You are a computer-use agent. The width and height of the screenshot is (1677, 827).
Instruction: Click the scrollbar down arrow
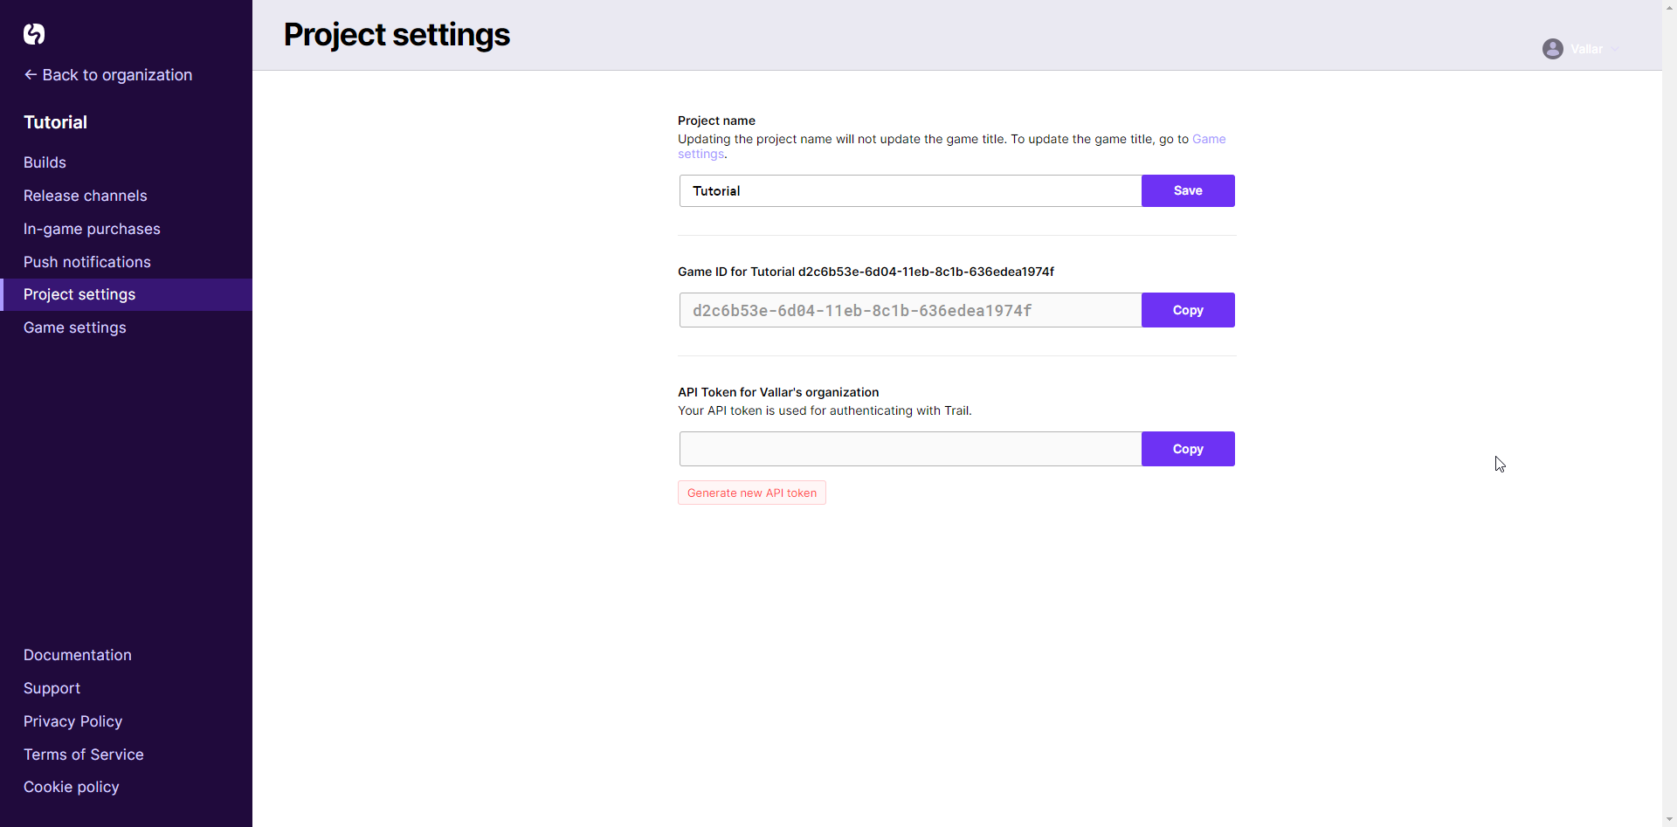click(1669, 819)
